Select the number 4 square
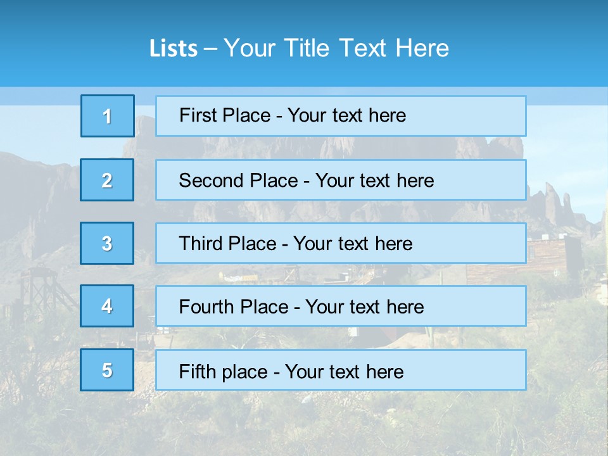608x456 pixels. tap(107, 306)
